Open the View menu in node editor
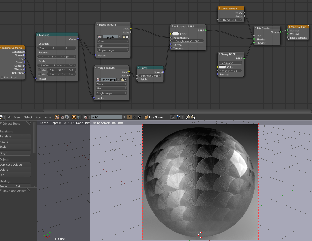This screenshot has width=312, height=241. (17, 117)
